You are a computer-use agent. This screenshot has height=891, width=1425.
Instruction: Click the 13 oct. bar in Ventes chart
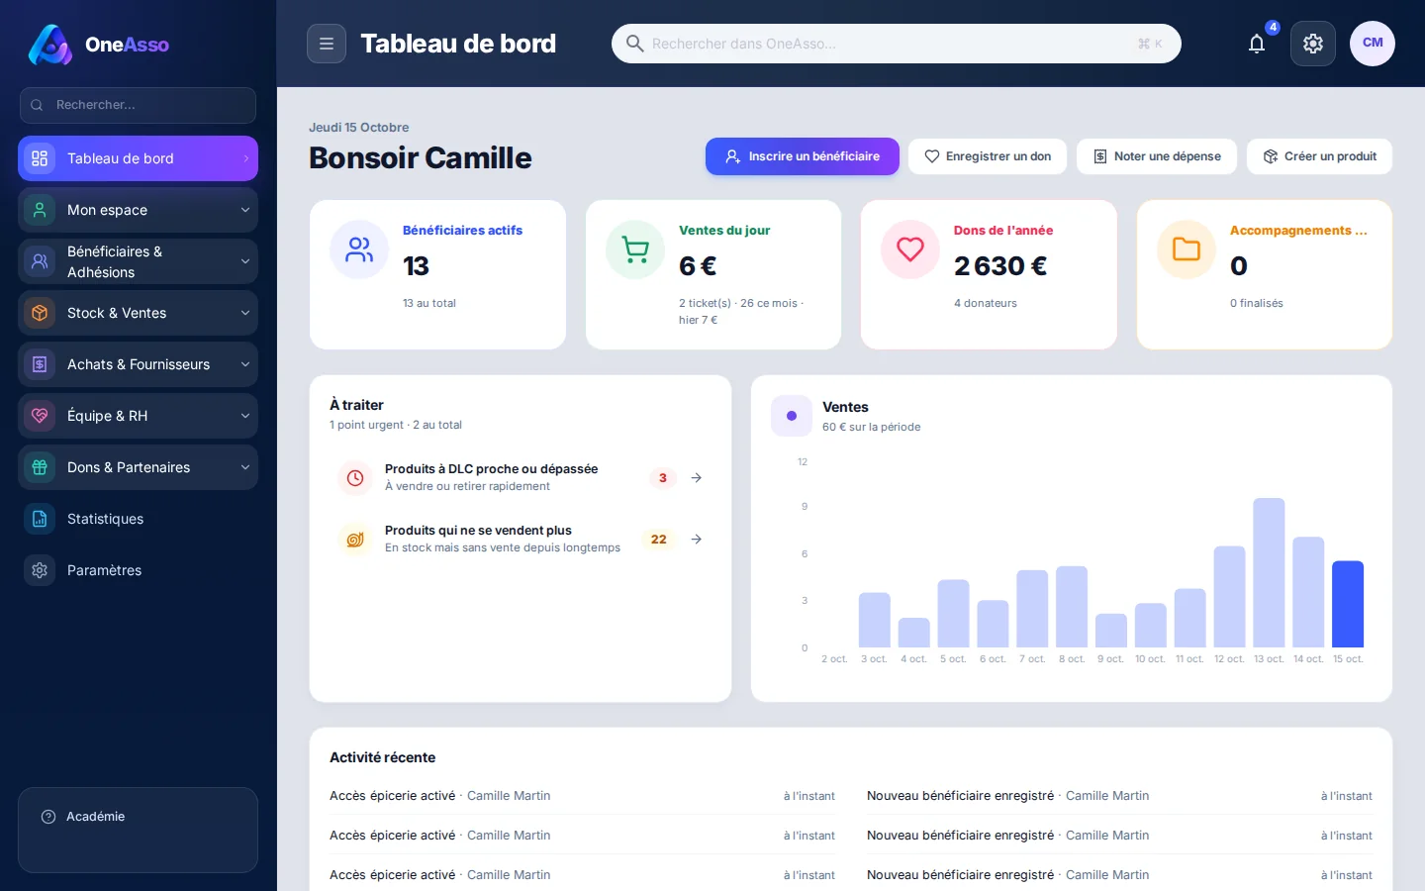[1269, 572]
